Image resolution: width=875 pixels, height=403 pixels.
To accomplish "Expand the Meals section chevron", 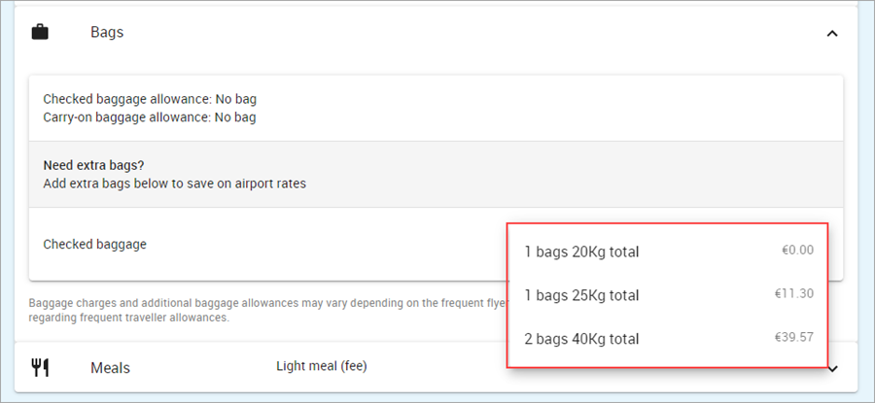I will click(x=833, y=368).
